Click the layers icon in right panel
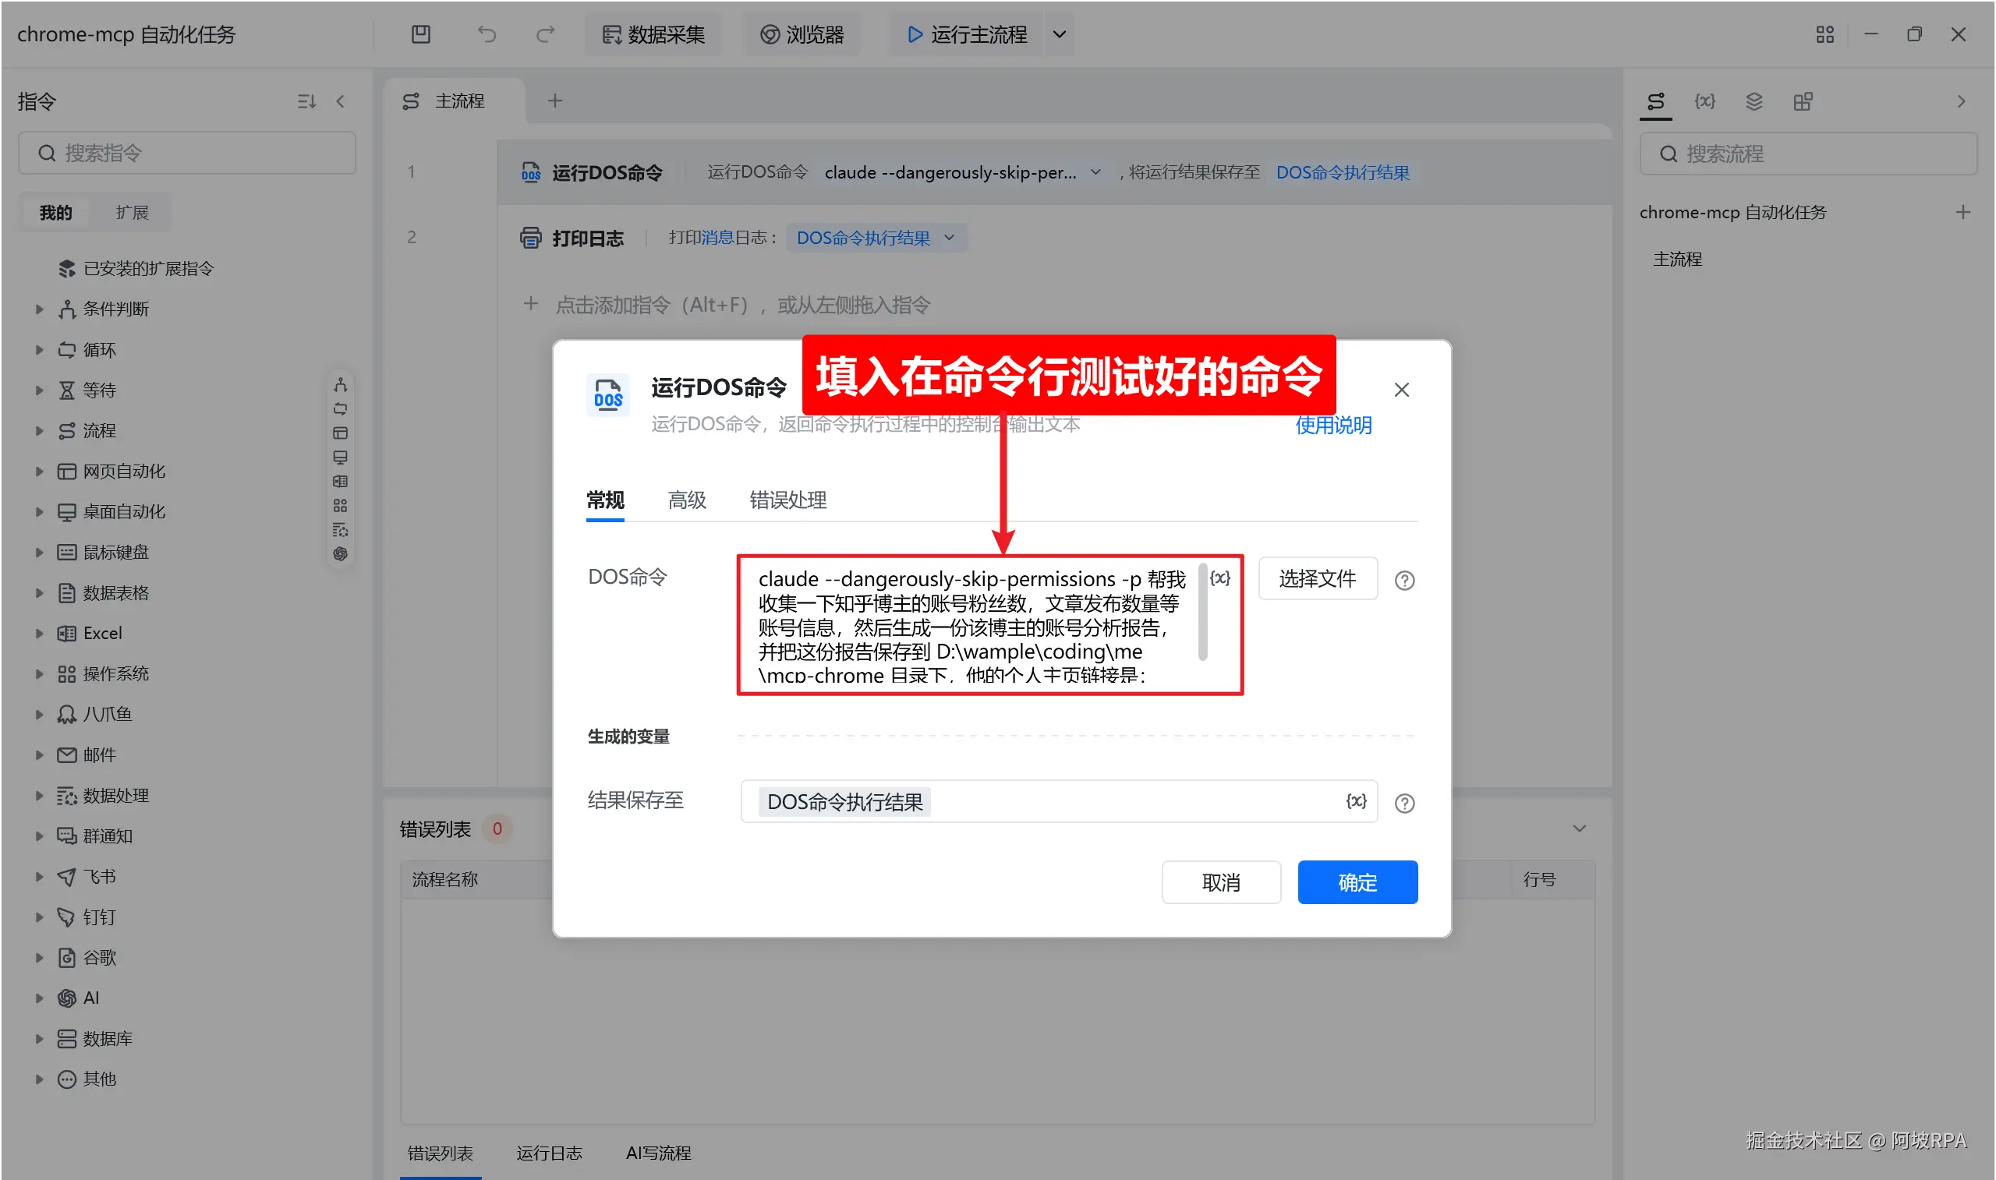This screenshot has height=1180, width=1996. (x=1754, y=101)
